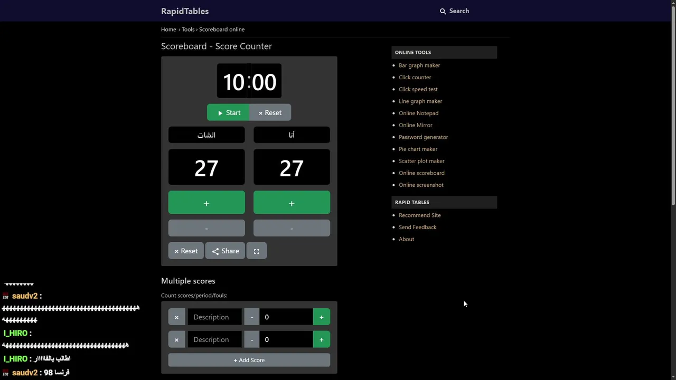
Task: Click the timer minutes digits 10
Action: click(x=233, y=82)
